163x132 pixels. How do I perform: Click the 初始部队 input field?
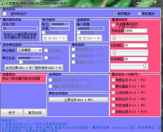click(x=136, y=45)
